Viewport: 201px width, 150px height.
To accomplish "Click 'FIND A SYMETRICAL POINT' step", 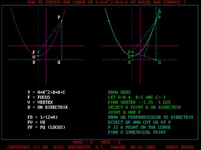I will pos(137,132).
